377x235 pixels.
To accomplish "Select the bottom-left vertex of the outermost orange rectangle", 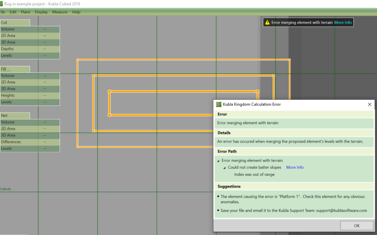I will (77, 147).
